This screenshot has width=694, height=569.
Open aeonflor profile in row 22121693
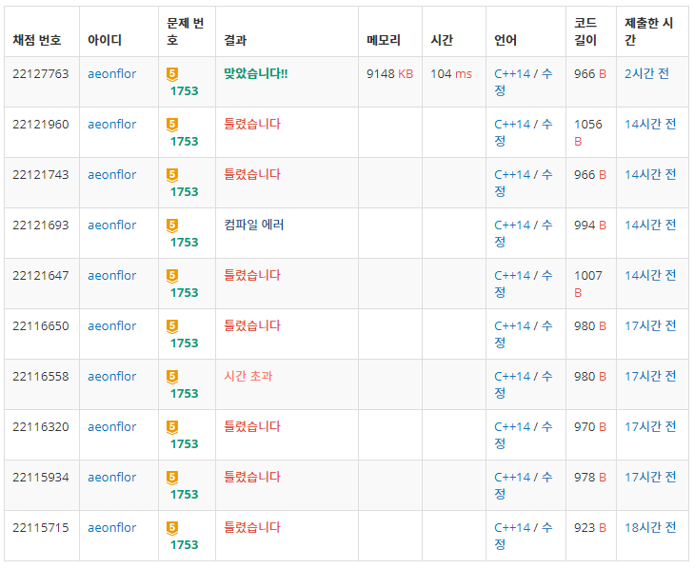click(112, 226)
